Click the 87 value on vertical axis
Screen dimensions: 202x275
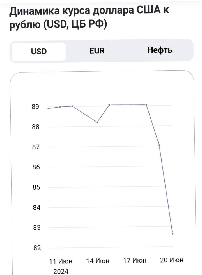[x=36, y=147]
